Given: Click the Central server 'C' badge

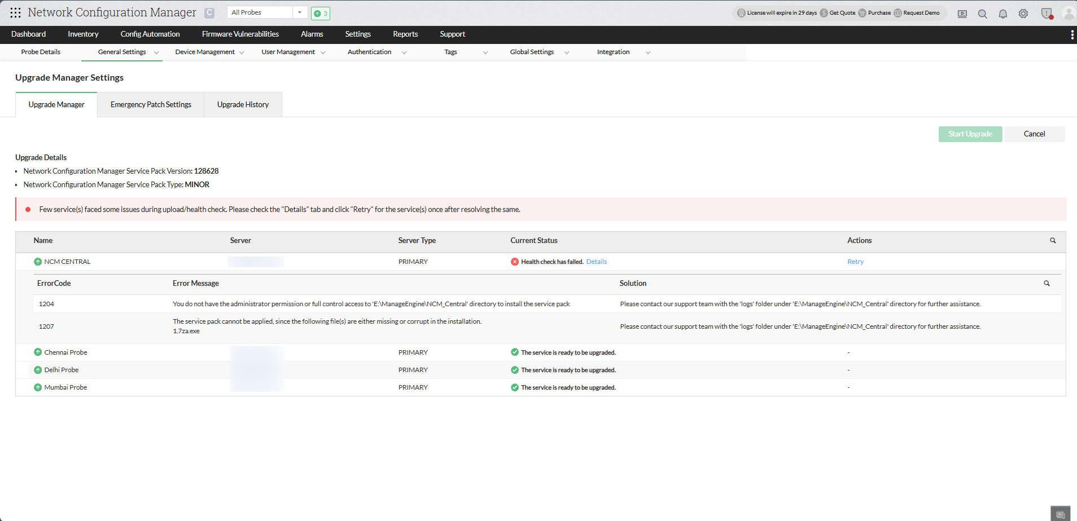Looking at the screenshot, I should [209, 13].
